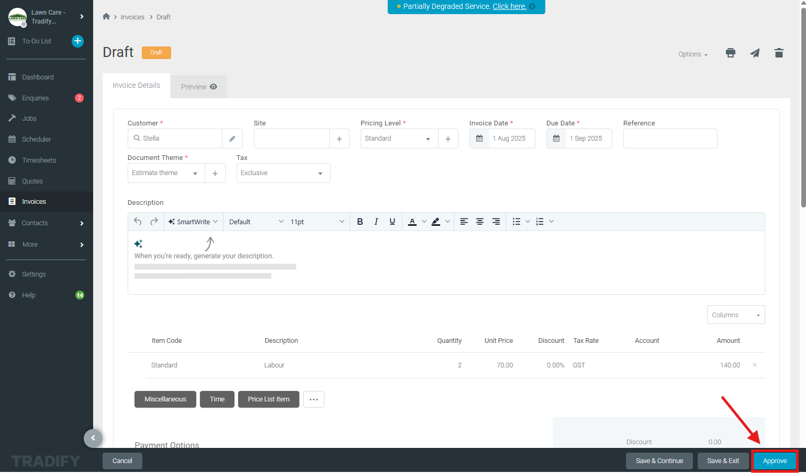Open the highlight color picker arrow
The width and height of the screenshot is (806, 473).
(447, 222)
